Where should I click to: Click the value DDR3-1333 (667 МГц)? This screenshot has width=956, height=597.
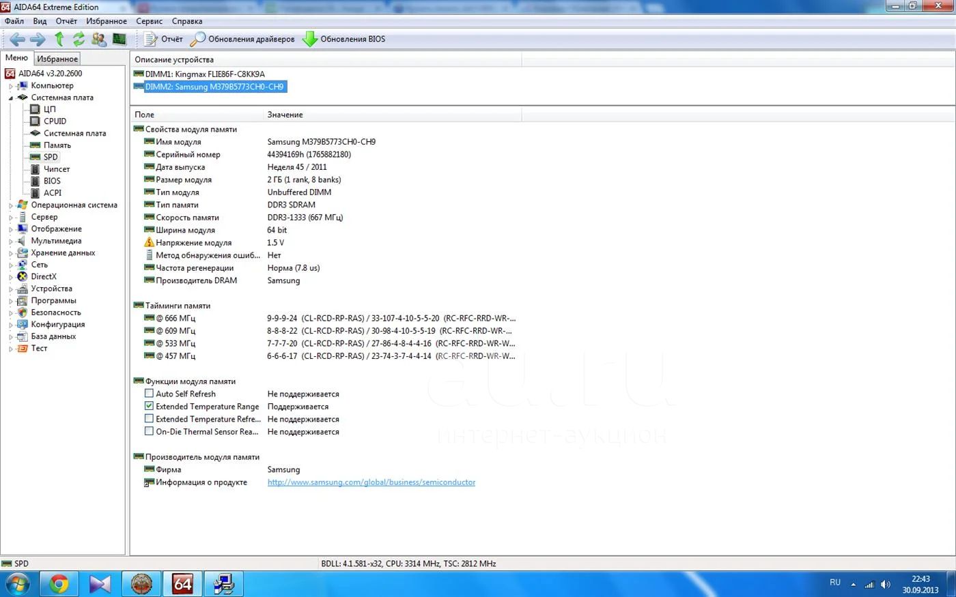pyautogui.click(x=305, y=218)
